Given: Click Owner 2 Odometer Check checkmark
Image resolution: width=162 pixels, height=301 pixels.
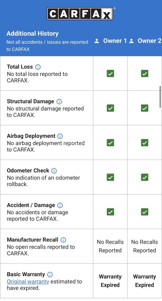Looking at the screenshot, I should (145, 177).
